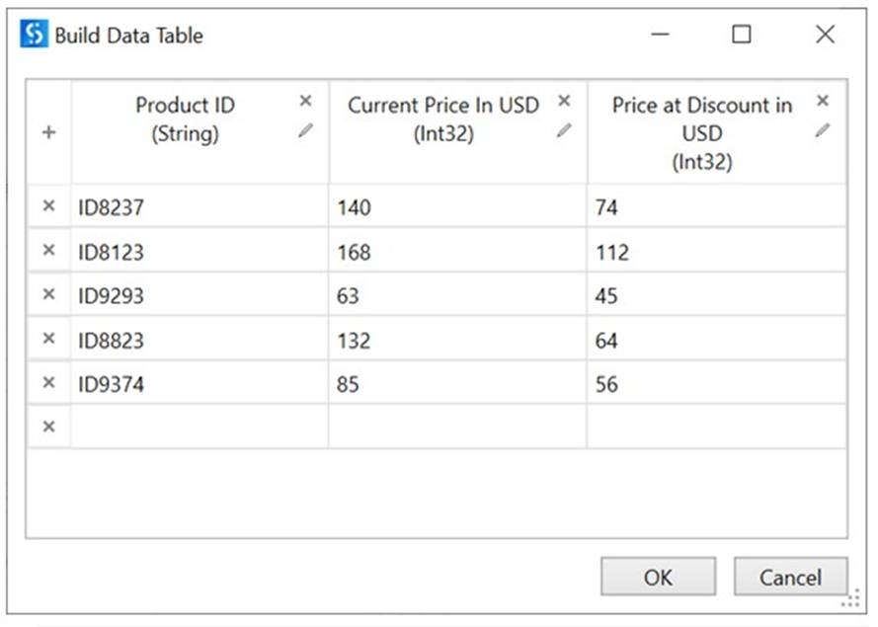Click the empty Product ID cell in the last row

198,426
